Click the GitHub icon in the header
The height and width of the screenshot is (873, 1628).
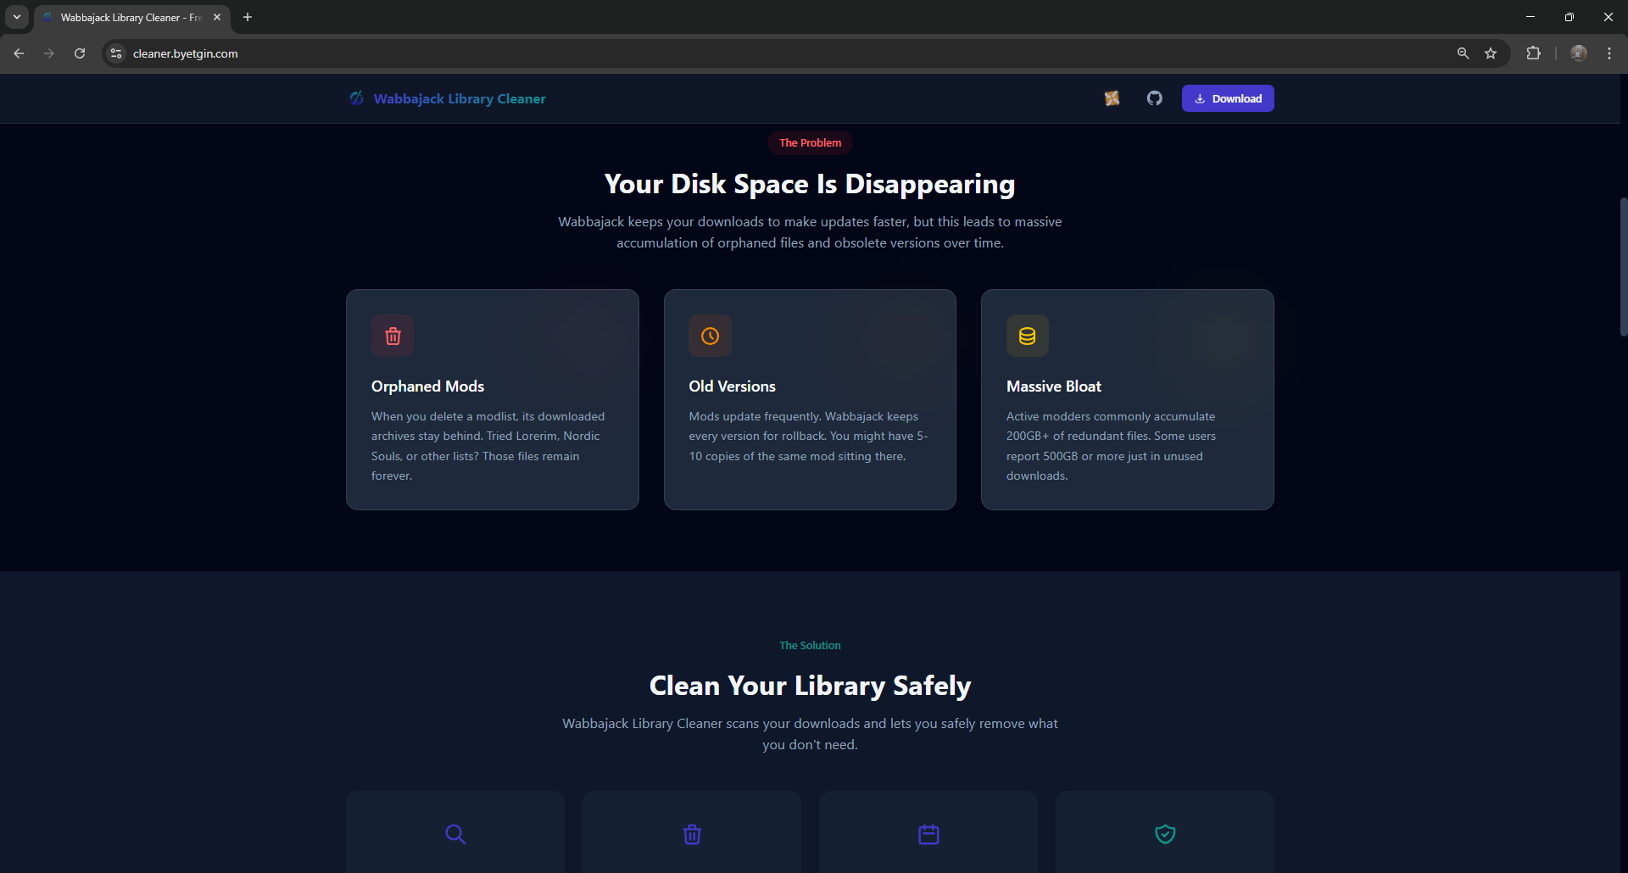point(1154,98)
